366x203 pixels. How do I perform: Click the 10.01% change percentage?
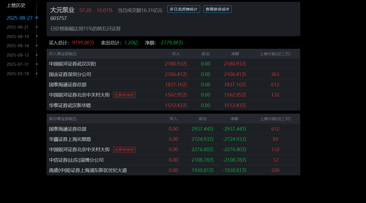pyautogui.click(x=104, y=10)
